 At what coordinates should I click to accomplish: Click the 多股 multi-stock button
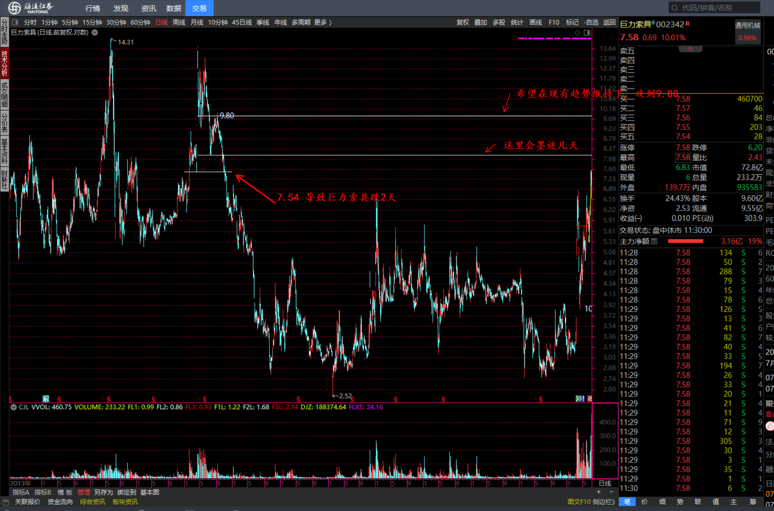(499, 22)
